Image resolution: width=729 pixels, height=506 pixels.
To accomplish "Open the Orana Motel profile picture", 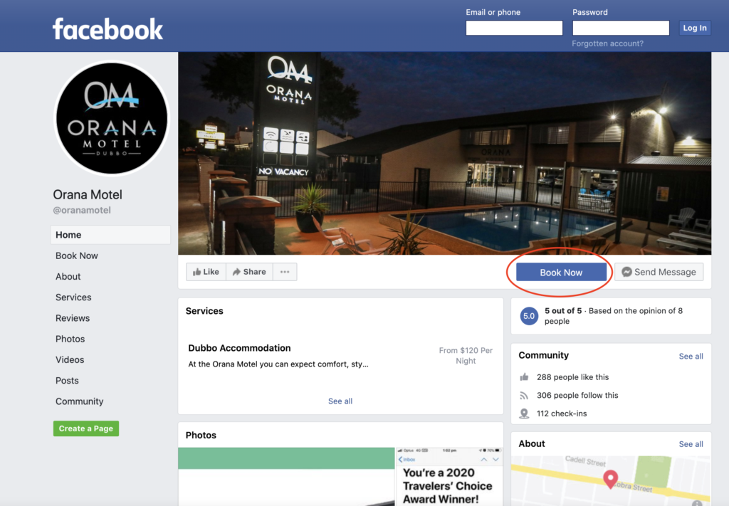I will 112,118.
